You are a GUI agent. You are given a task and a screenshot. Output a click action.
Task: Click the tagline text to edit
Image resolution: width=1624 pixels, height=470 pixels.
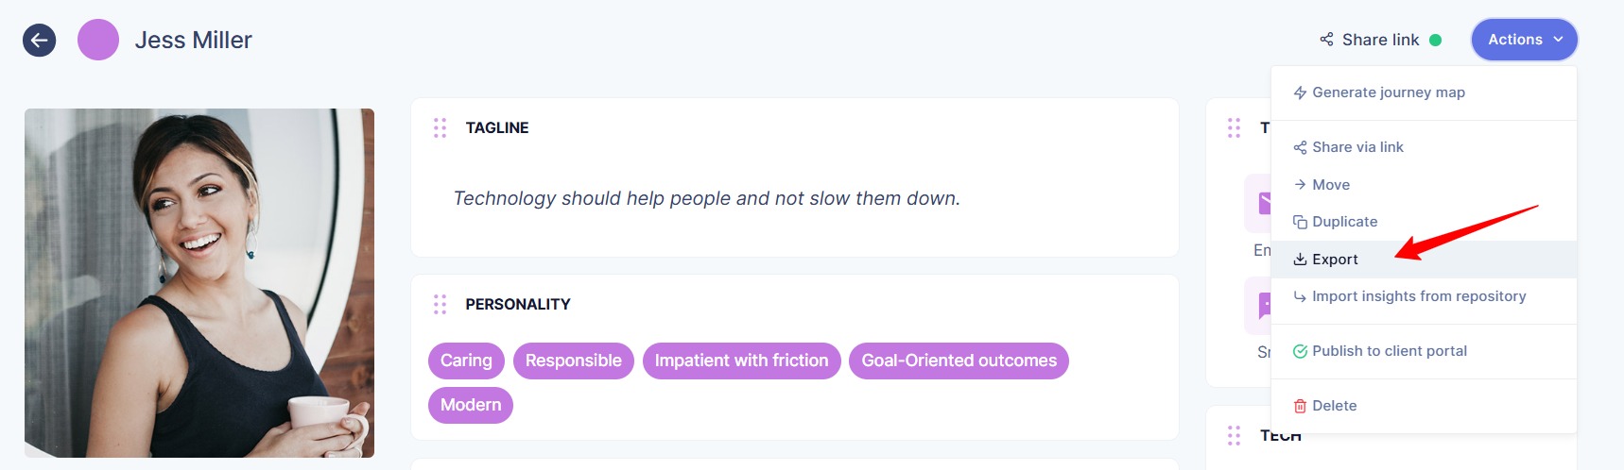point(706,199)
